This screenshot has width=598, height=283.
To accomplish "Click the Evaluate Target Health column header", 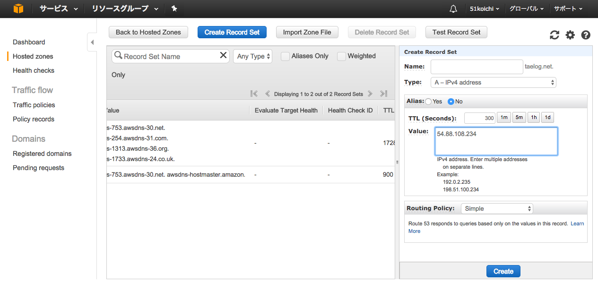I will coord(286,111).
